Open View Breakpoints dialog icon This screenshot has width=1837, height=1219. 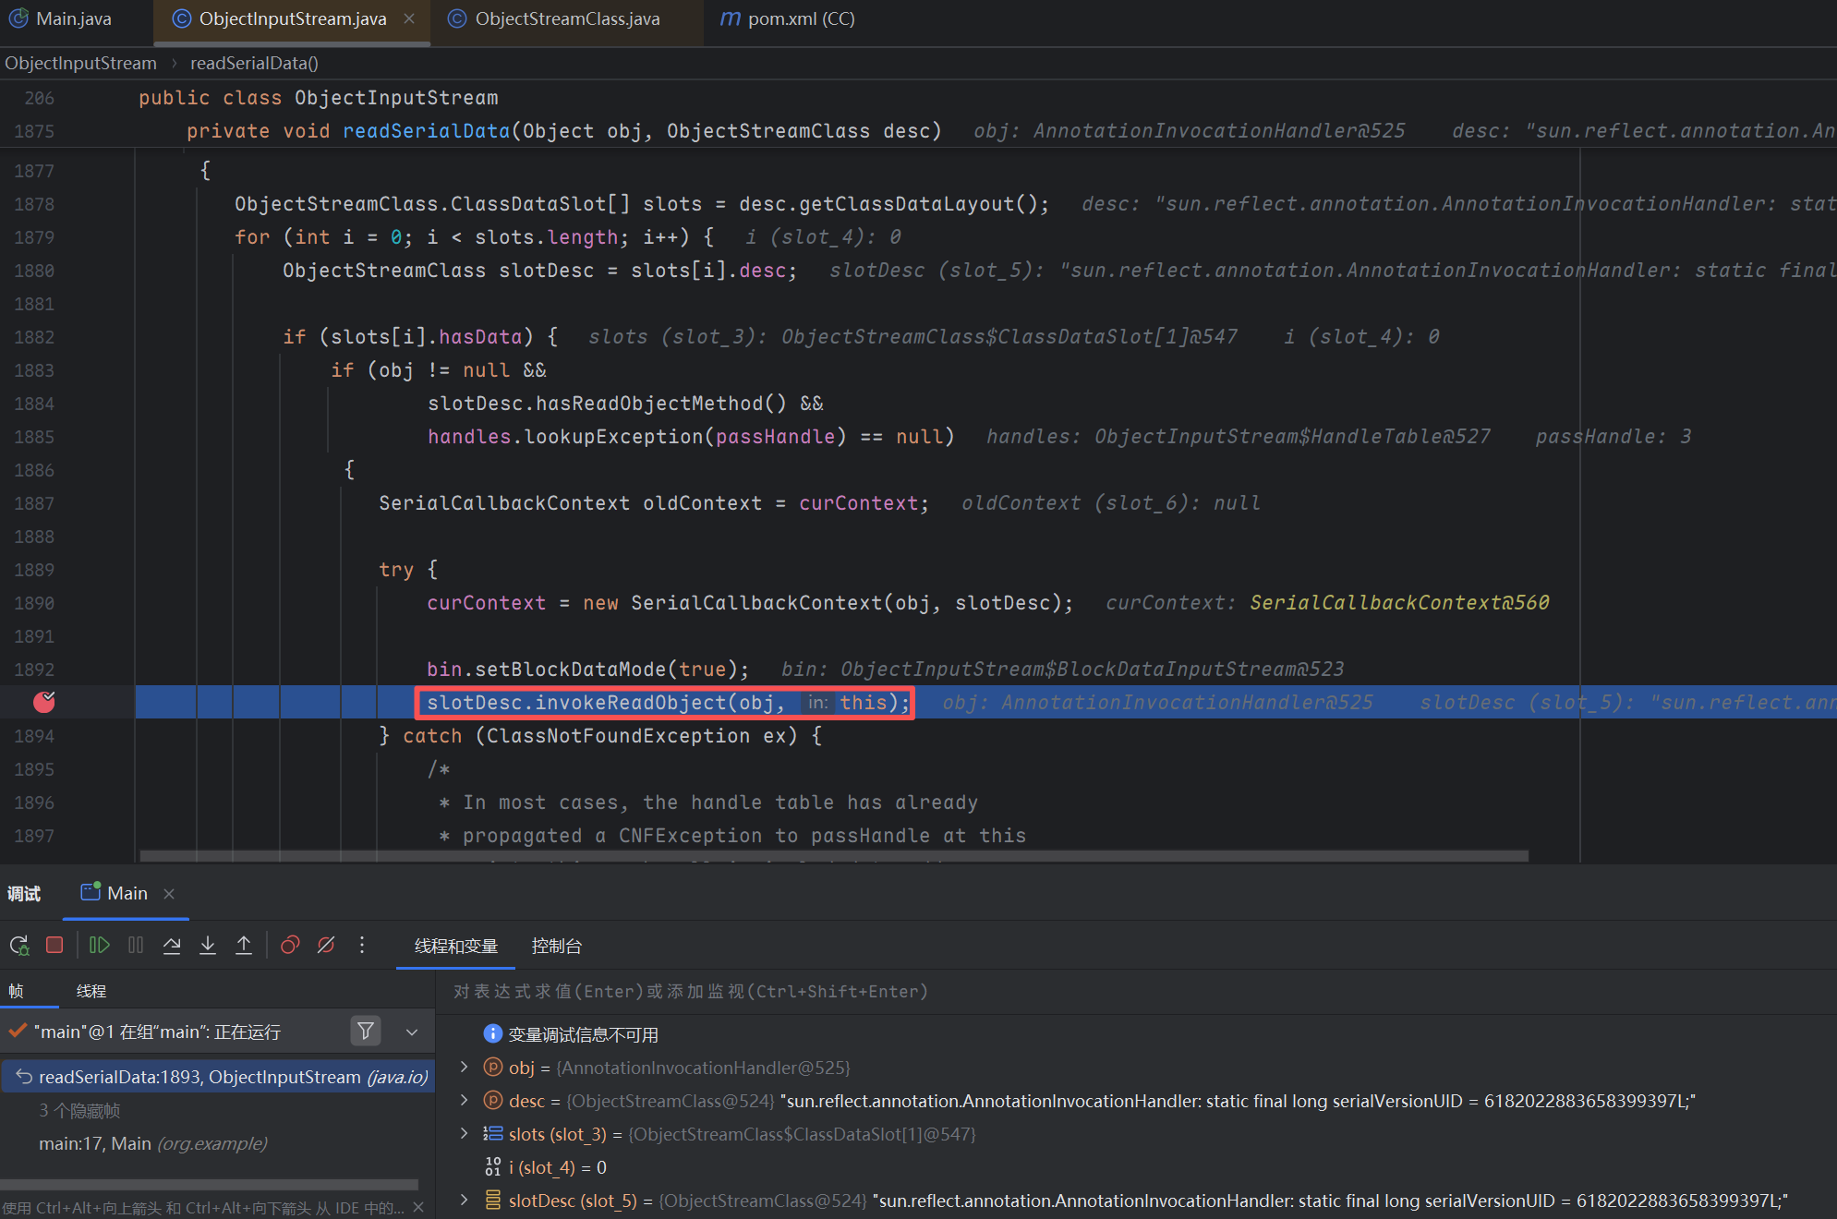click(290, 945)
